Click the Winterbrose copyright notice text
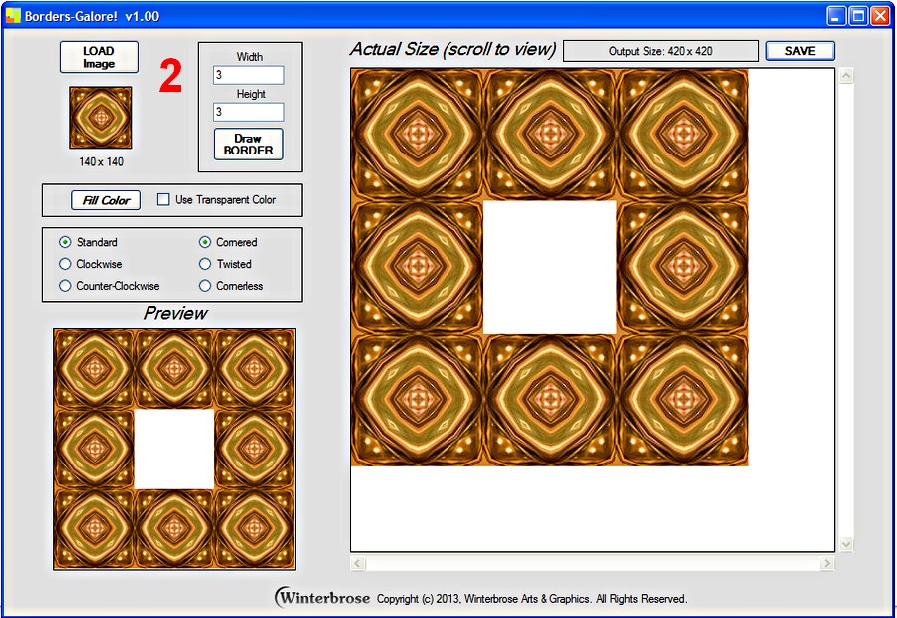Viewport: 897px width, 618px height. tap(531, 599)
